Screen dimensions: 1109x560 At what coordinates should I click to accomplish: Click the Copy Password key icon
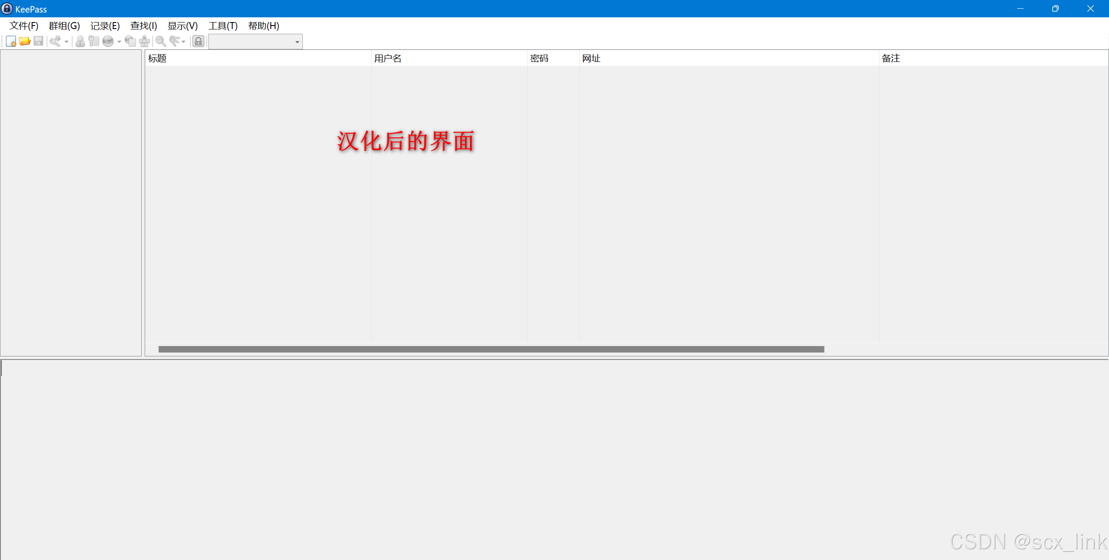[x=94, y=42]
